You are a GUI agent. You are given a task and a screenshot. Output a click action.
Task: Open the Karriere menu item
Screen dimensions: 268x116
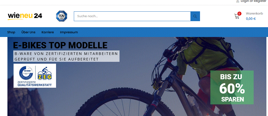(48, 32)
